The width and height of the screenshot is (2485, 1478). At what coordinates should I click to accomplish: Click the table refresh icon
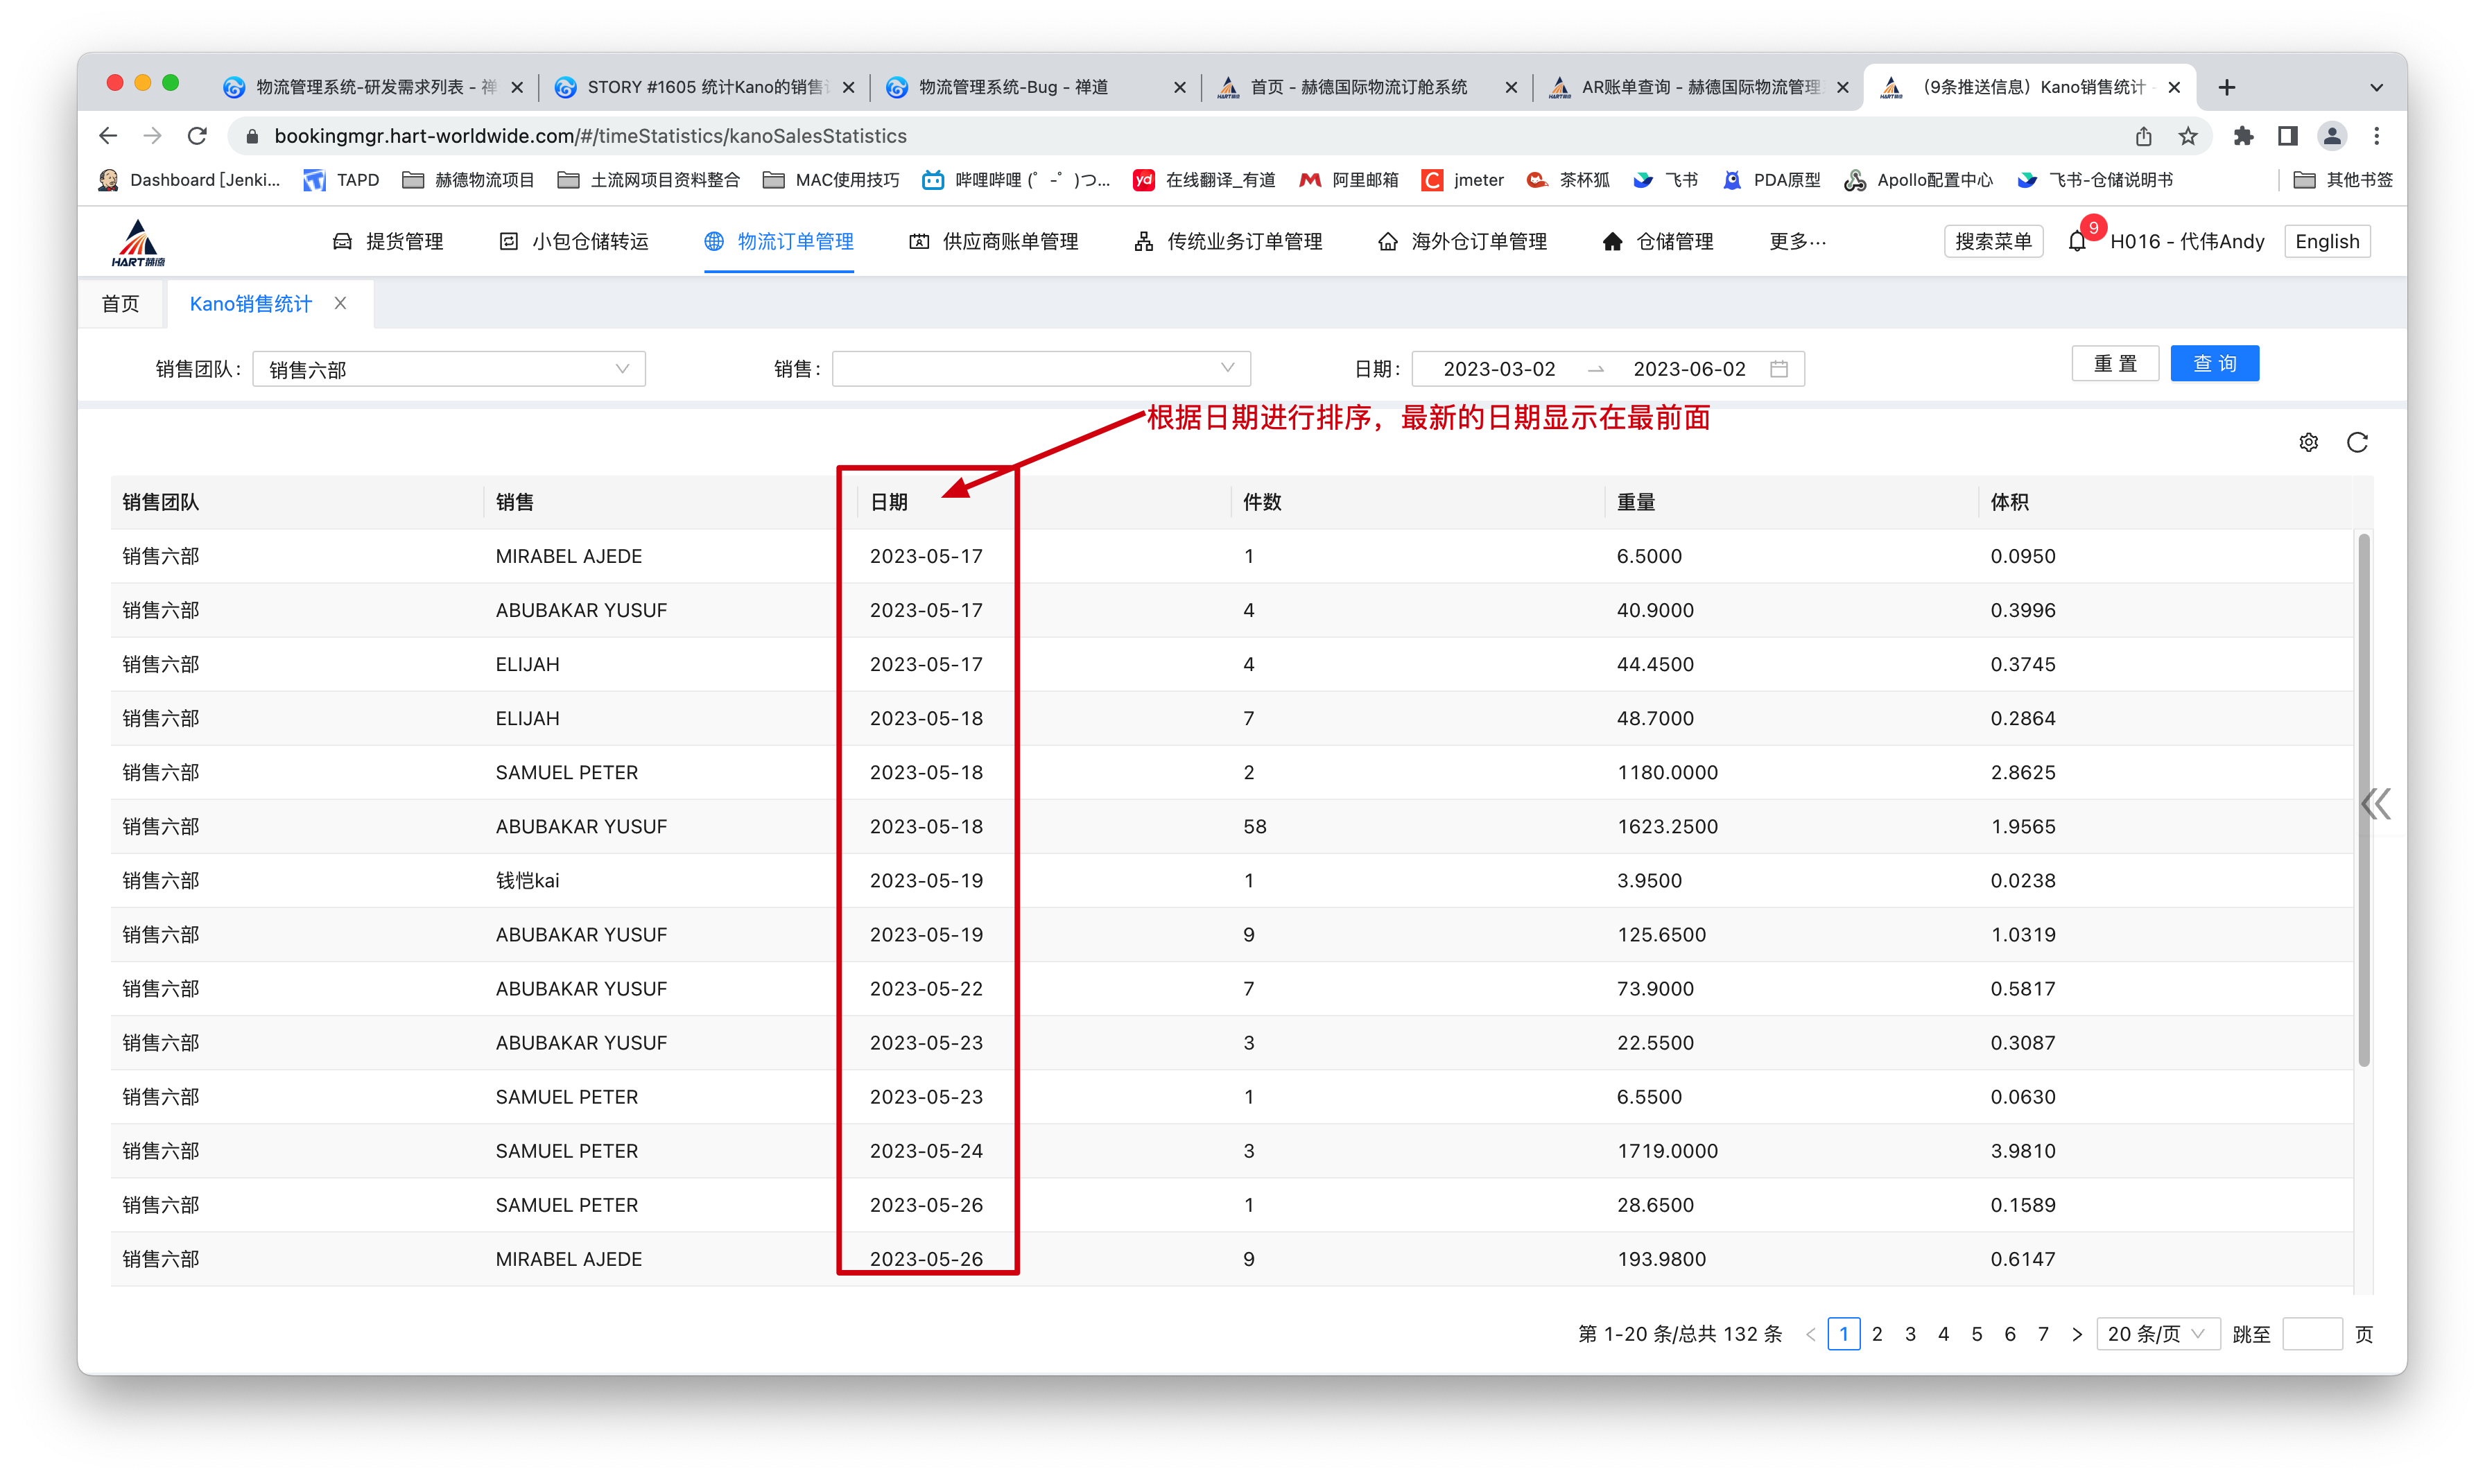(2357, 442)
